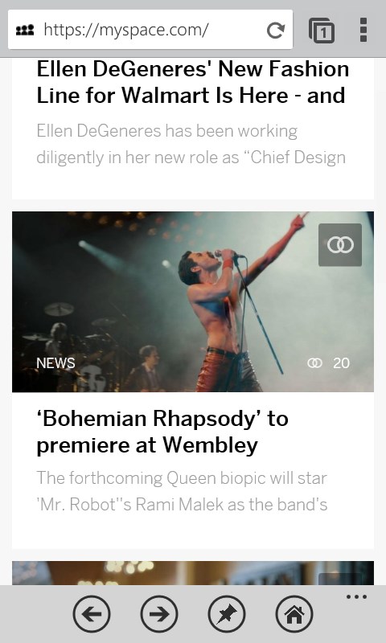Click the Queen biopic Rami Malek summary text

pyautogui.click(x=182, y=491)
